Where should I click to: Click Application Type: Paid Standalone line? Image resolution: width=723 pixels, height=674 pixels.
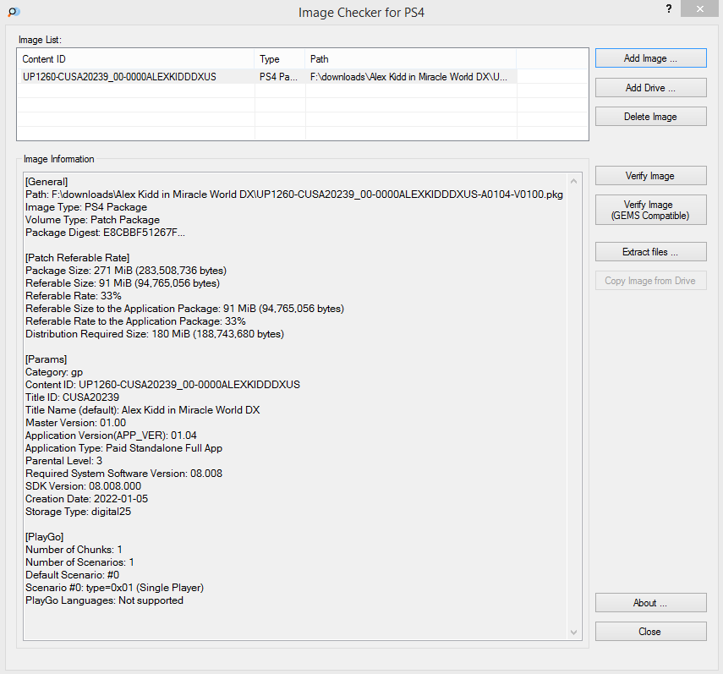(x=124, y=448)
